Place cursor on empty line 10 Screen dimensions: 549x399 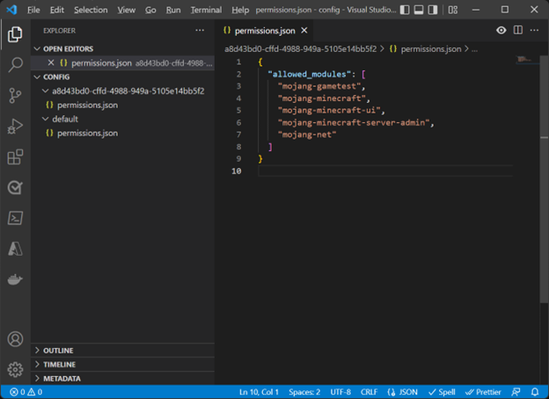click(x=385, y=171)
